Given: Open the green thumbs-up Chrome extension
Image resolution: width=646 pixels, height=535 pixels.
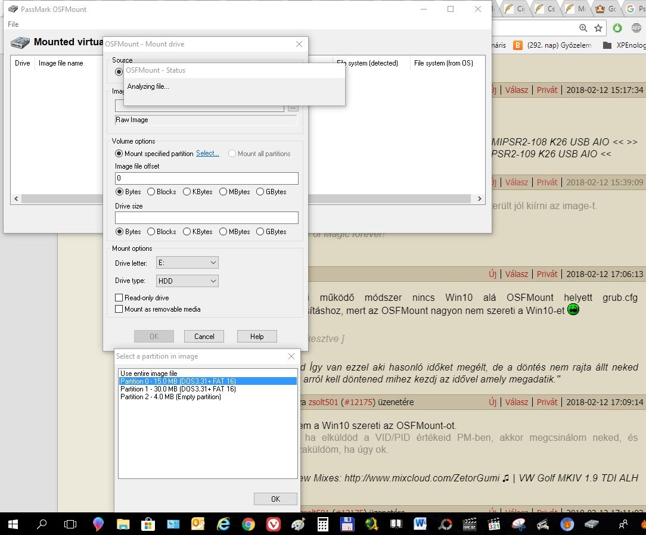Looking at the screenshot, I should pos(617,28).
